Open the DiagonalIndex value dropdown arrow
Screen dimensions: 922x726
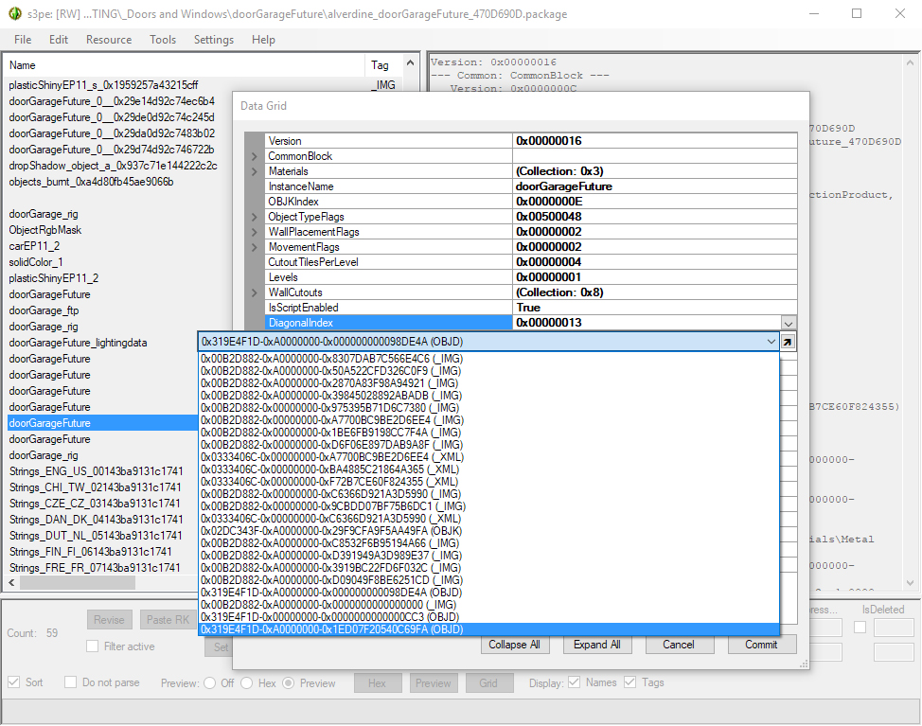pos(789,324)
